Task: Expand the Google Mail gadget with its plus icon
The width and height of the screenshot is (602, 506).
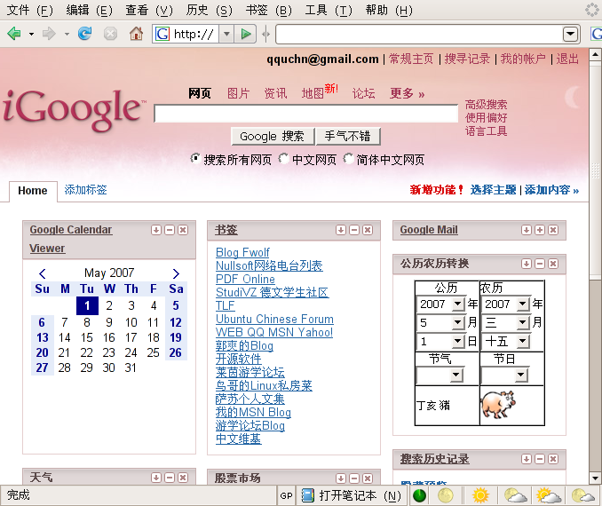Action: (540, 230)
